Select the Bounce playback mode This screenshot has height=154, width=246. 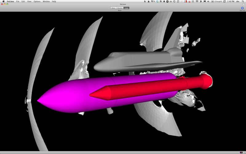pos(120,8)
